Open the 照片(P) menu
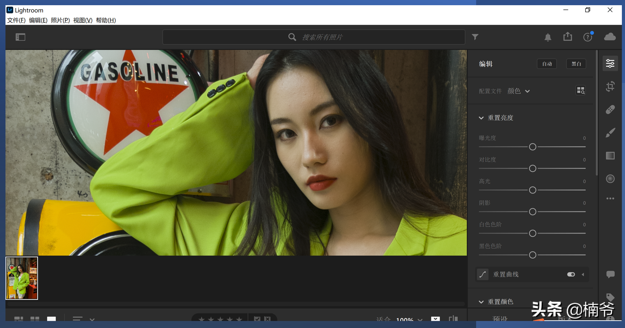 tap(60, 20)
